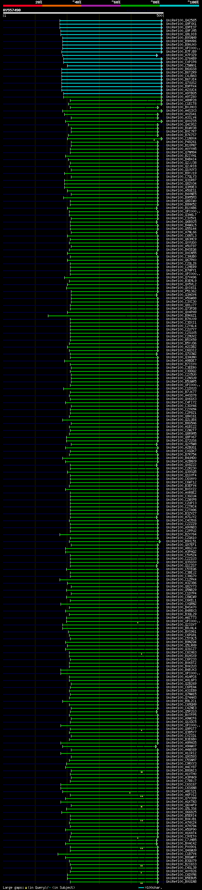Select UniRef100_Q04PA9 label

tap(181, 312)
